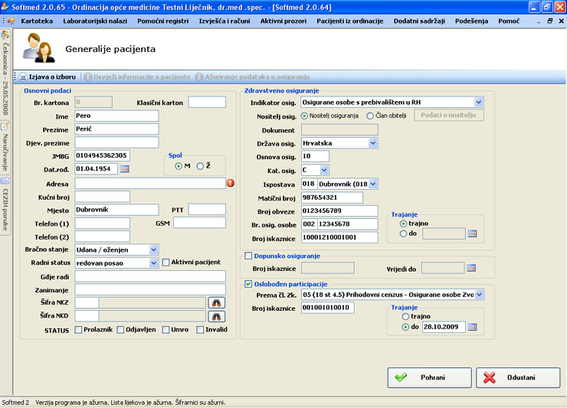This screenshot has width=567, height=408.
Task: Check the Aktivni pacijent checkbox
Action: click(166, 263)
